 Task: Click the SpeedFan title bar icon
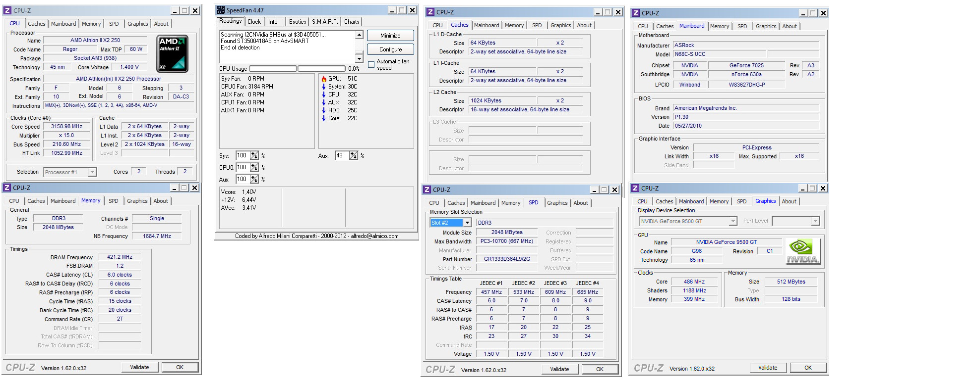(x=221, y=10)
